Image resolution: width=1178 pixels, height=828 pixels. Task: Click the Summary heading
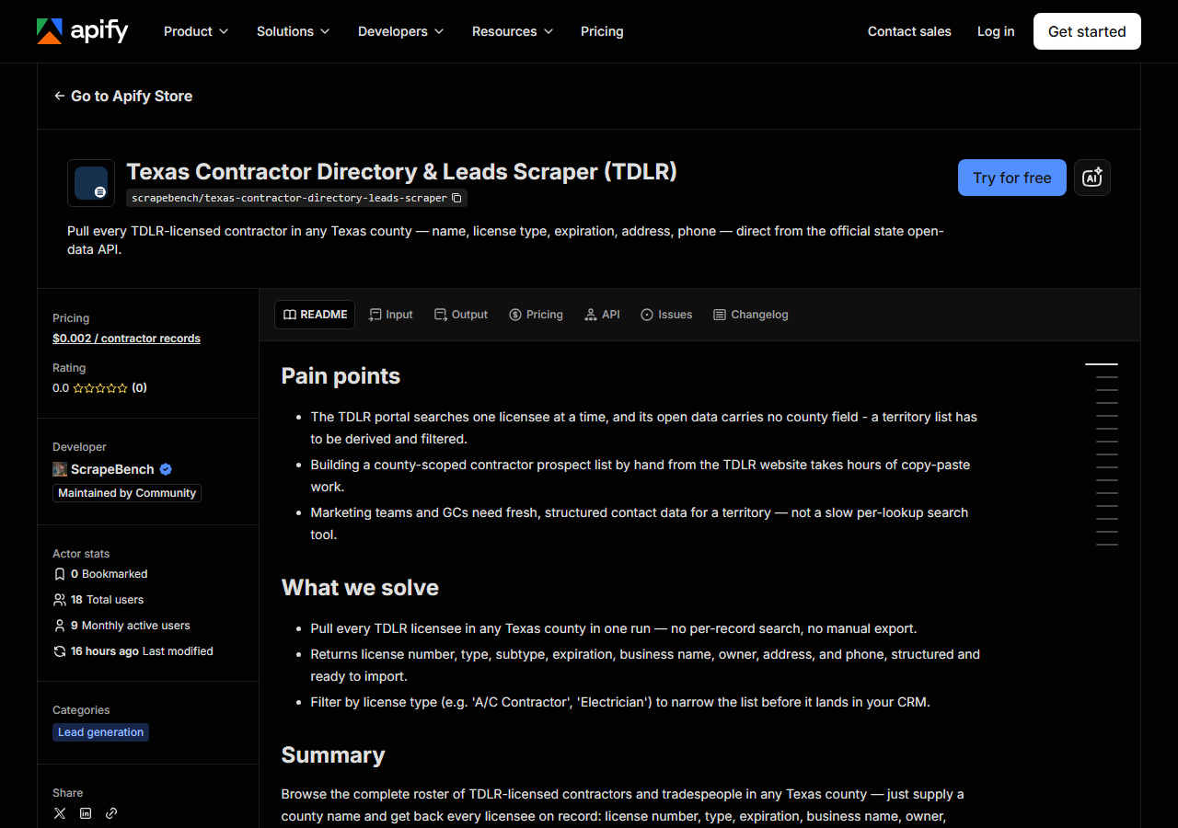point(333,755)
